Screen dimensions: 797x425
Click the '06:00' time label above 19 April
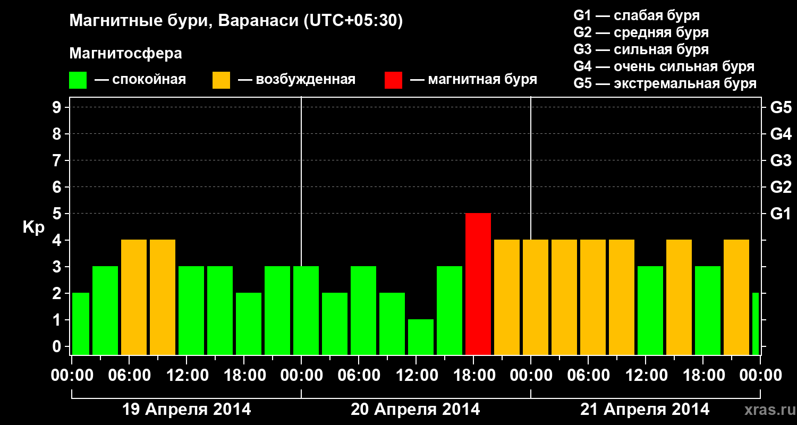point(130,375)
